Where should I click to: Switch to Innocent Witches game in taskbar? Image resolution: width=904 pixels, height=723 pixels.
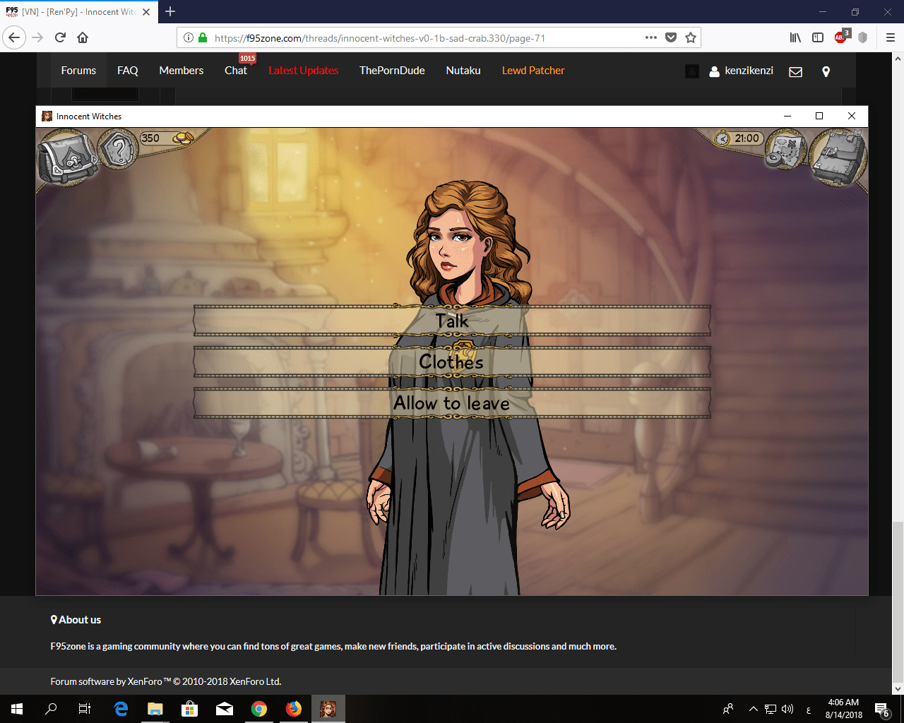(328, 709)
